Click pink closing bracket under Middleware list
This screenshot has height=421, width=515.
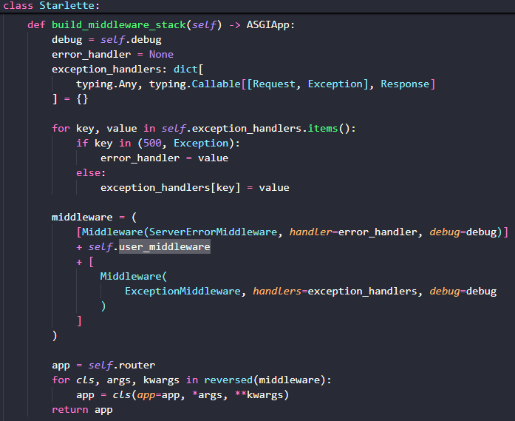(x=79, y=320)
